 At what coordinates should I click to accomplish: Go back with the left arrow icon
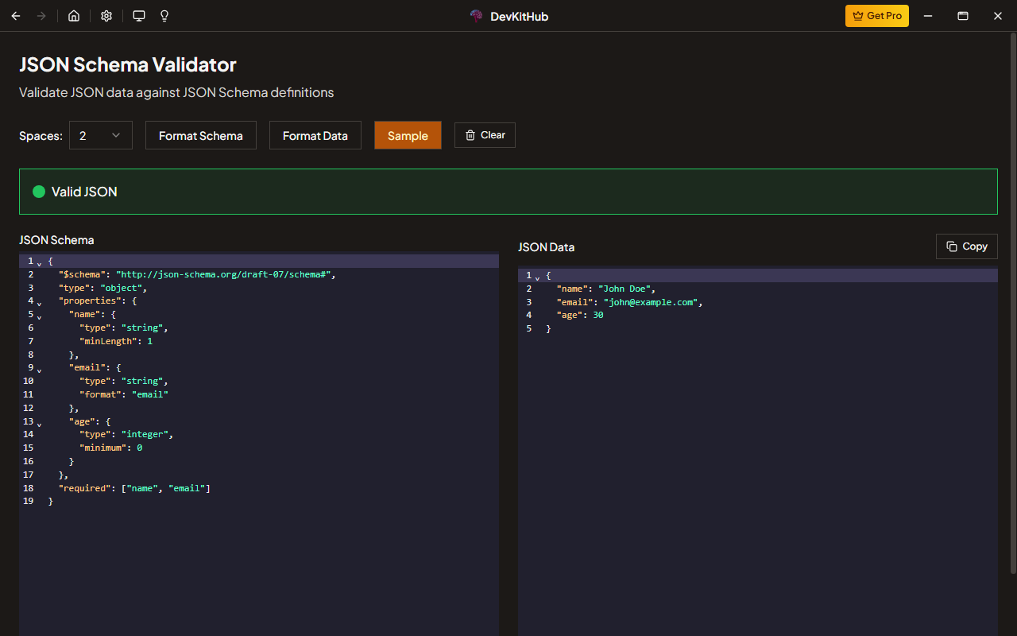[16, 16]
